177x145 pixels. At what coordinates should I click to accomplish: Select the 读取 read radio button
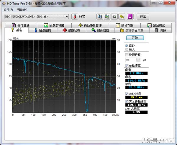(x=127, y=46)
